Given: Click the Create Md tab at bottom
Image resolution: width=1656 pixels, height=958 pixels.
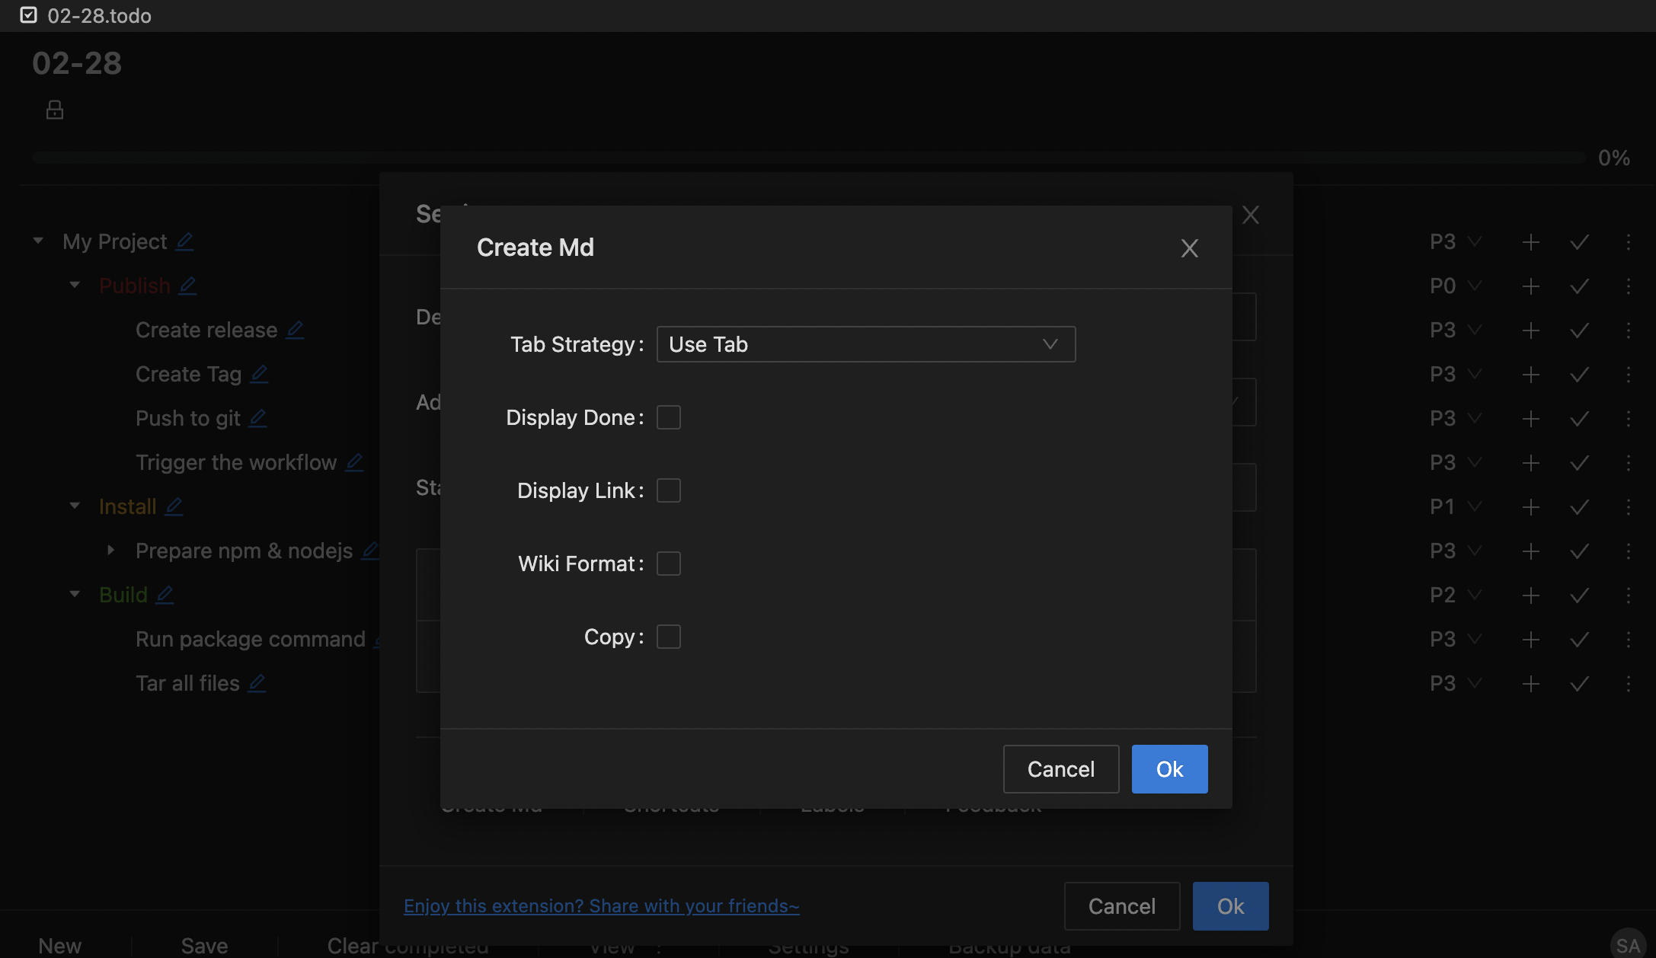Looking at the screenshot, I should tap(491, 804).
